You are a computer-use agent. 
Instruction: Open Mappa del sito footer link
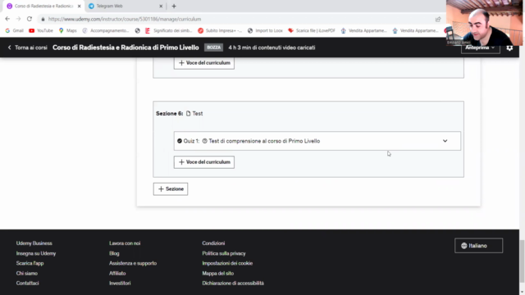click(x=218, y=273)
